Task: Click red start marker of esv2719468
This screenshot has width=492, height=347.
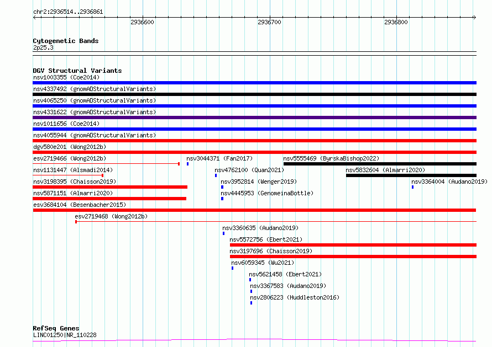Action: [76, 222]
